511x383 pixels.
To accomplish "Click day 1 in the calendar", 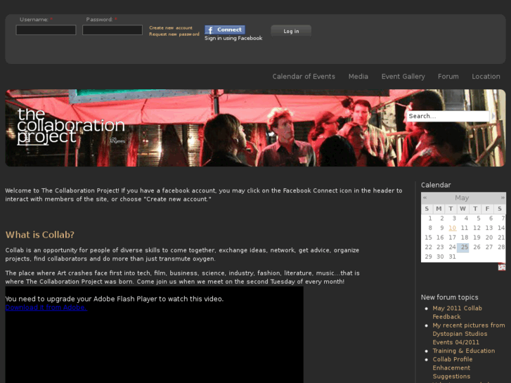I will tap(430, 219).
